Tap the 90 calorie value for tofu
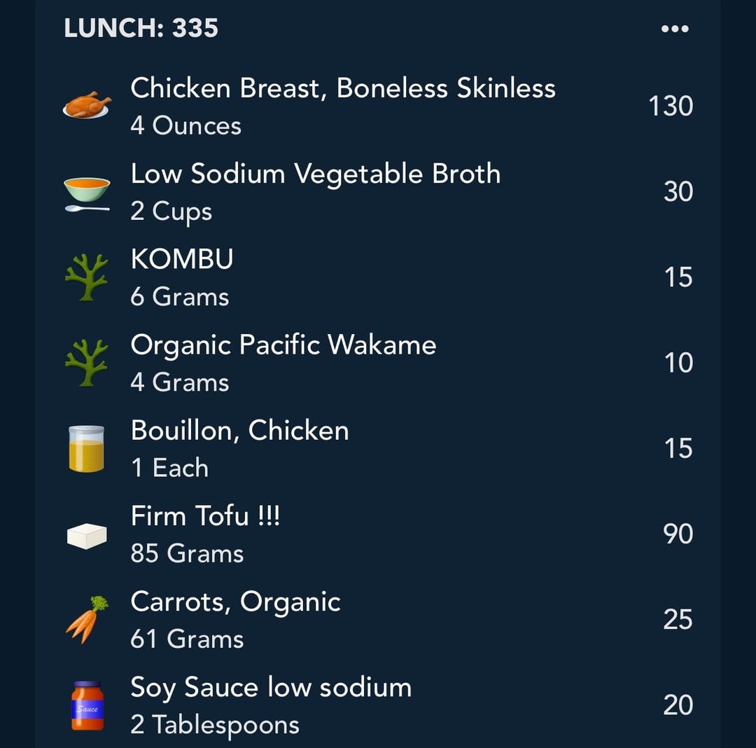756x748 pixels. point(678,534)
